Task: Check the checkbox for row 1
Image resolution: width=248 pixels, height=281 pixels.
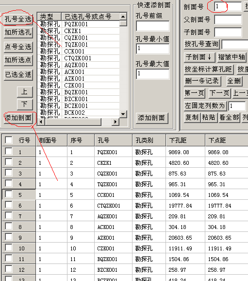Action: [x=9, y=151]
